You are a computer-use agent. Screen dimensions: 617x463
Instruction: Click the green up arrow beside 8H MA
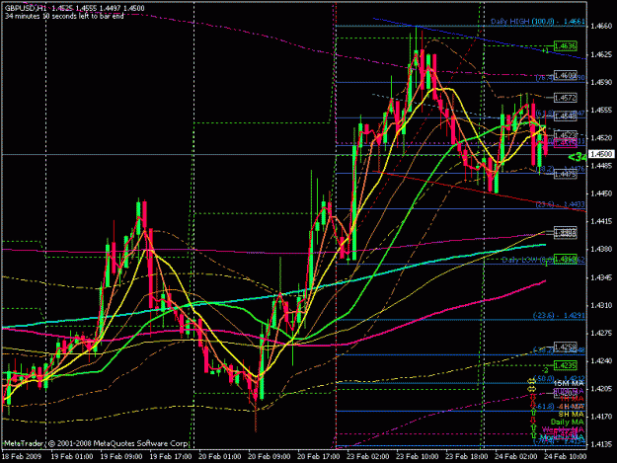pos(533,412)
